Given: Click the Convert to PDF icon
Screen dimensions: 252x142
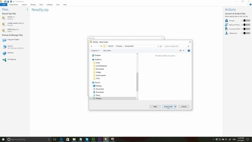Looking at the screenshot, I should [x=226, y=29].
